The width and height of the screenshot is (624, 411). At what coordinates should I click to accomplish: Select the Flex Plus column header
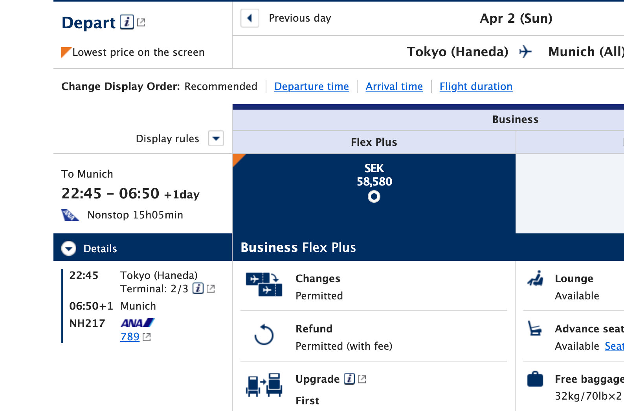374,142
